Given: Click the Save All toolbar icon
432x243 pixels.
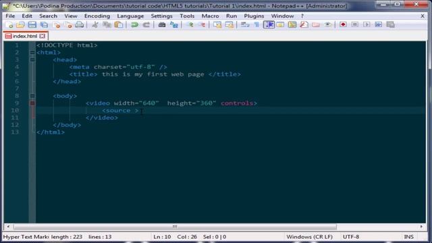Looking at the screenshot, I should (44, 25).
